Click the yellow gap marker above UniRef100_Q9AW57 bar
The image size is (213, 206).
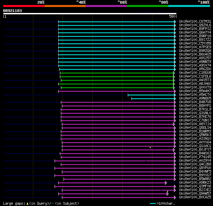[x=168, y=191]
